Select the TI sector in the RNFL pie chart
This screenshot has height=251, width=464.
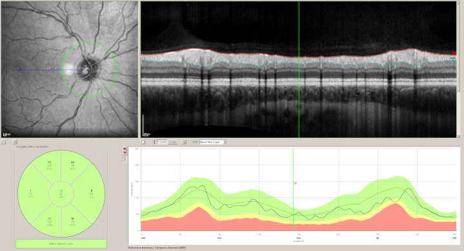click(x=49, y=222)
